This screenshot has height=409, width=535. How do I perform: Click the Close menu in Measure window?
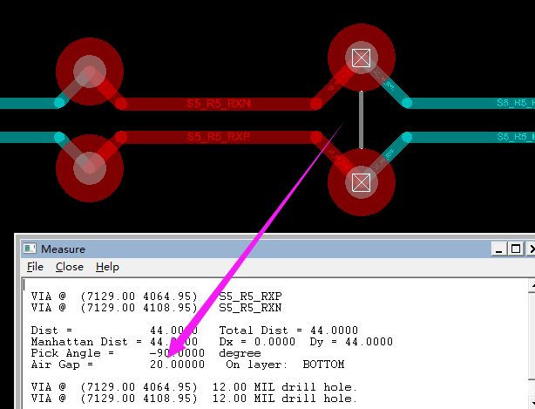(x=70, y=267)
